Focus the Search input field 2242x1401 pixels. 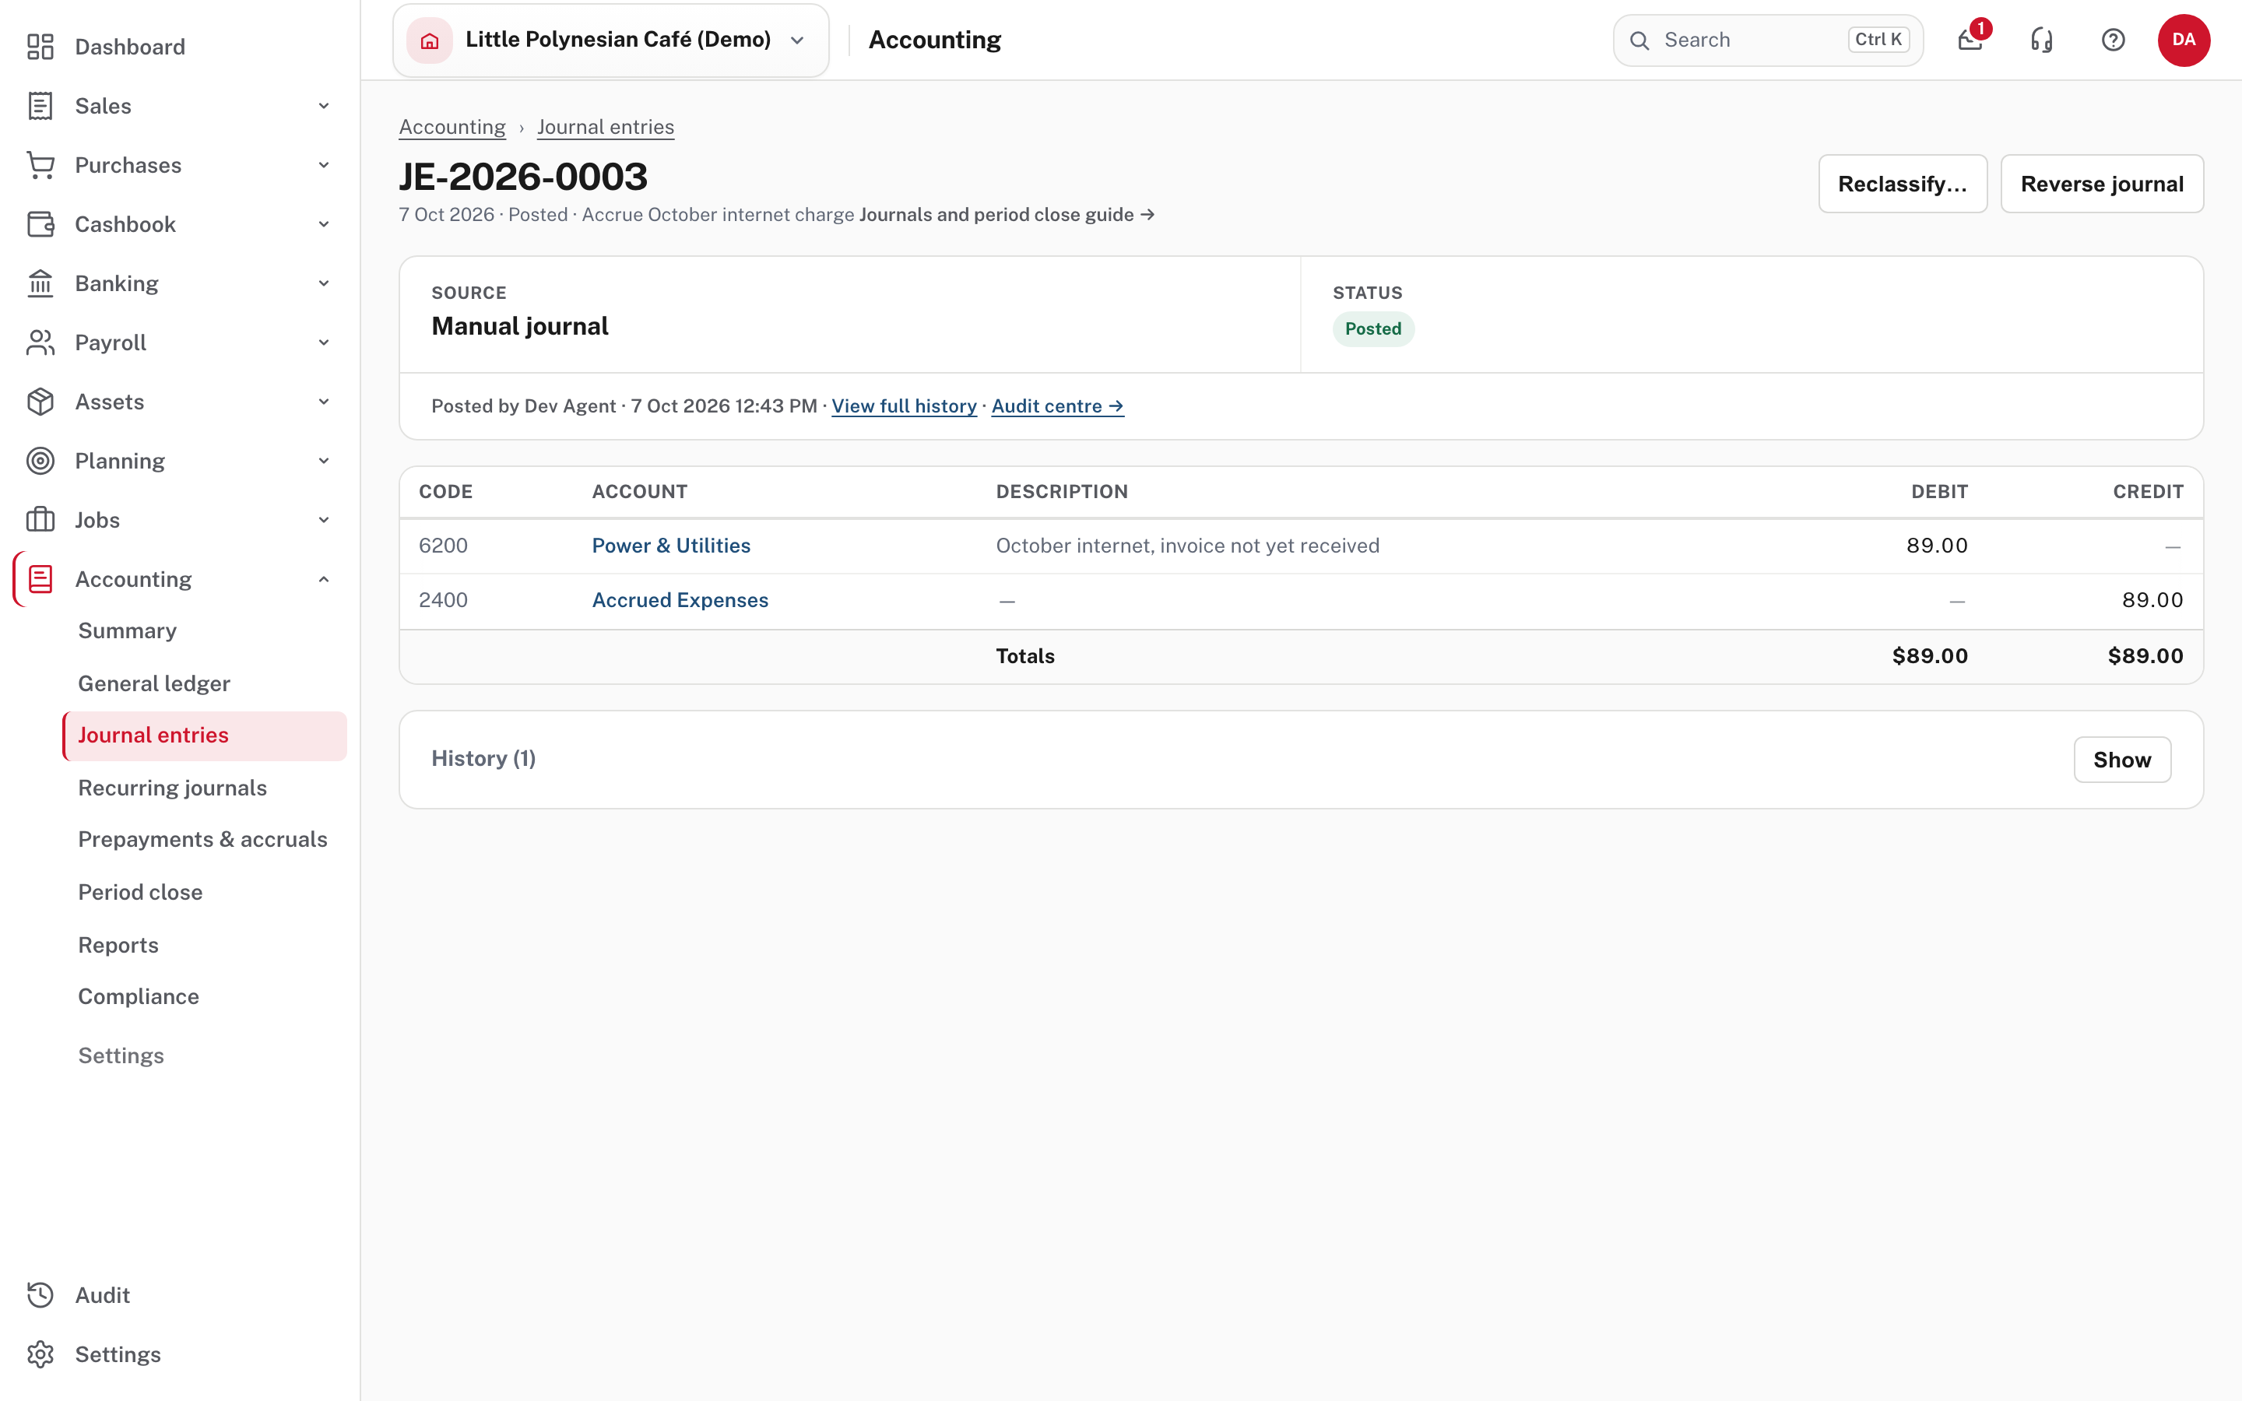tap(1768, 40)
